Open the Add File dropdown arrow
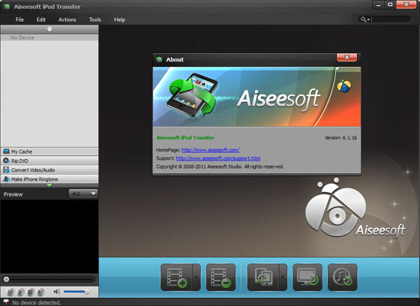 click(x=196, y=277)
